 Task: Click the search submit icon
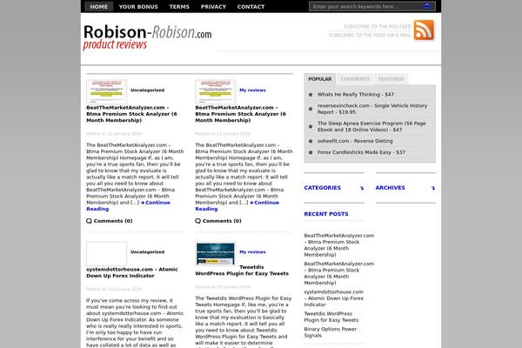tap(427, 6)
